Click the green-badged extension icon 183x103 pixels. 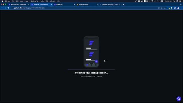click(169, 8)
